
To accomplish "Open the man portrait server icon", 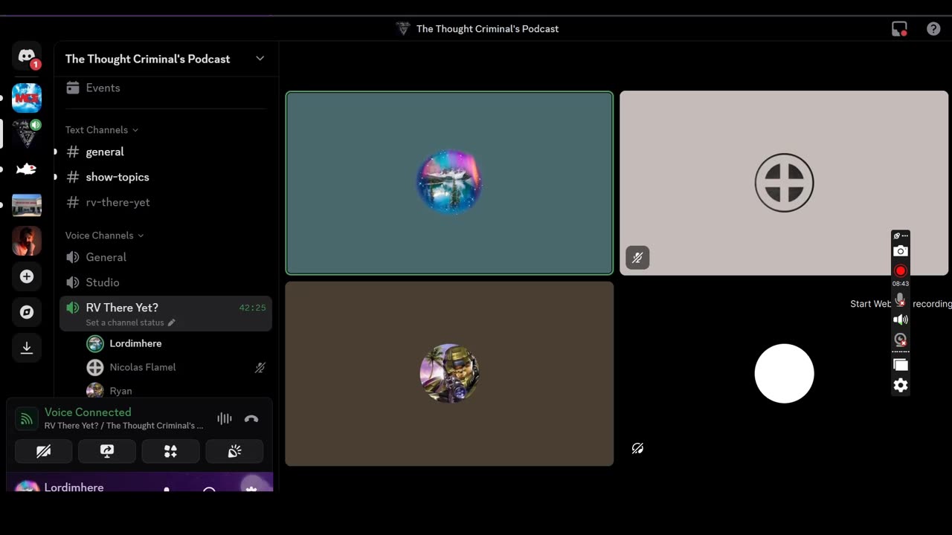I will click(27, 241).
